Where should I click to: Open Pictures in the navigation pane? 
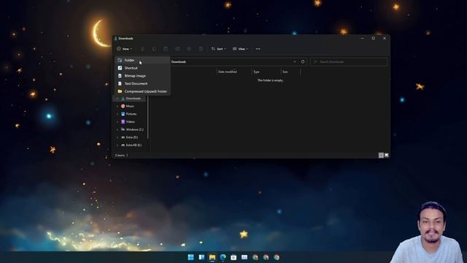pos(130,114)
